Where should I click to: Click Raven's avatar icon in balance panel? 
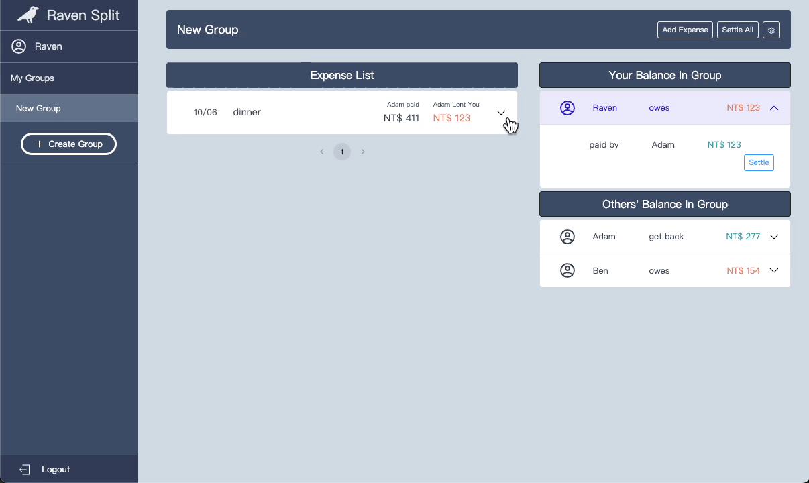click(x=568, y=108)
